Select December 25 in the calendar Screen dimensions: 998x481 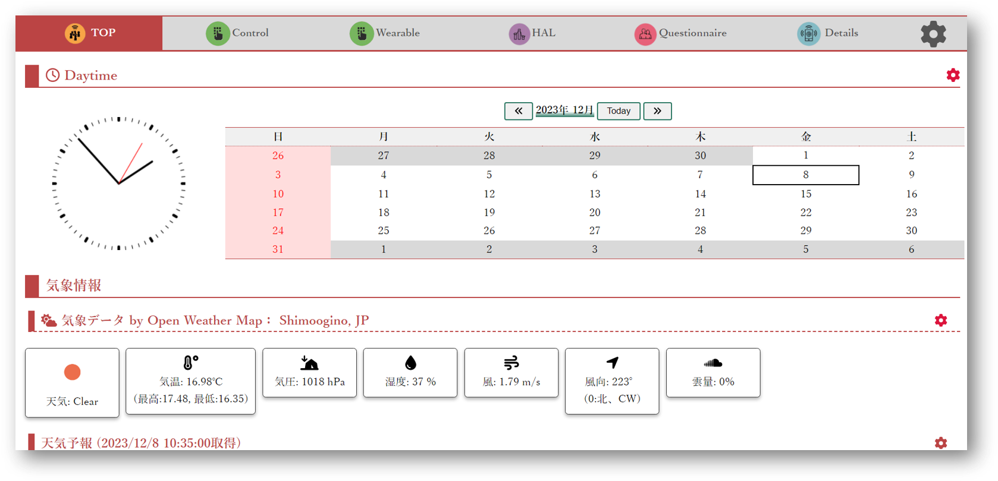(x=384, y=230)
